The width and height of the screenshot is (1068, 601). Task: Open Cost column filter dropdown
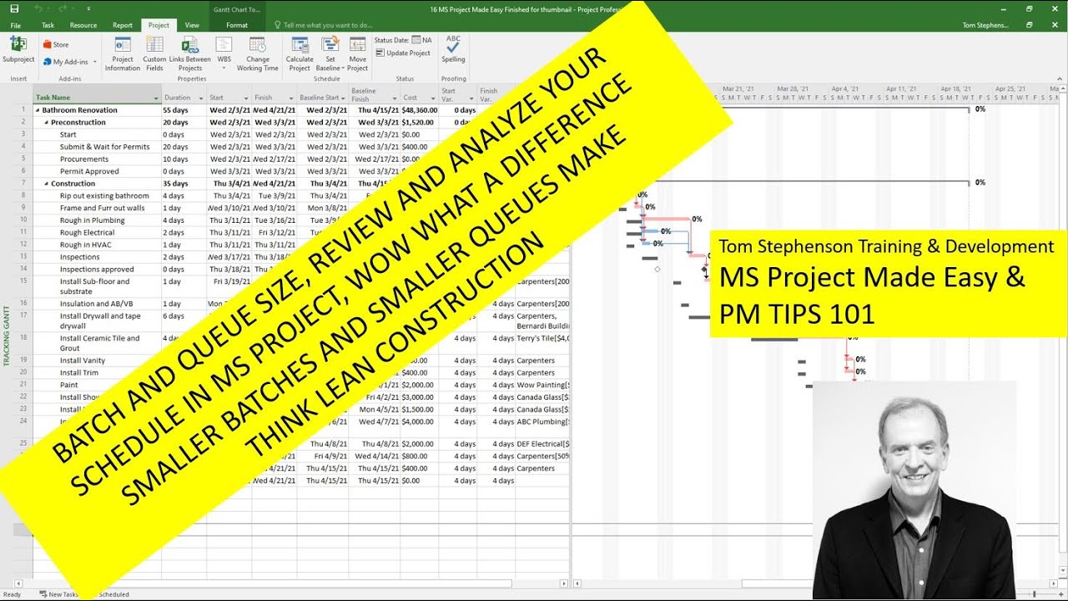pyautogui.click(x=433, y=98)
